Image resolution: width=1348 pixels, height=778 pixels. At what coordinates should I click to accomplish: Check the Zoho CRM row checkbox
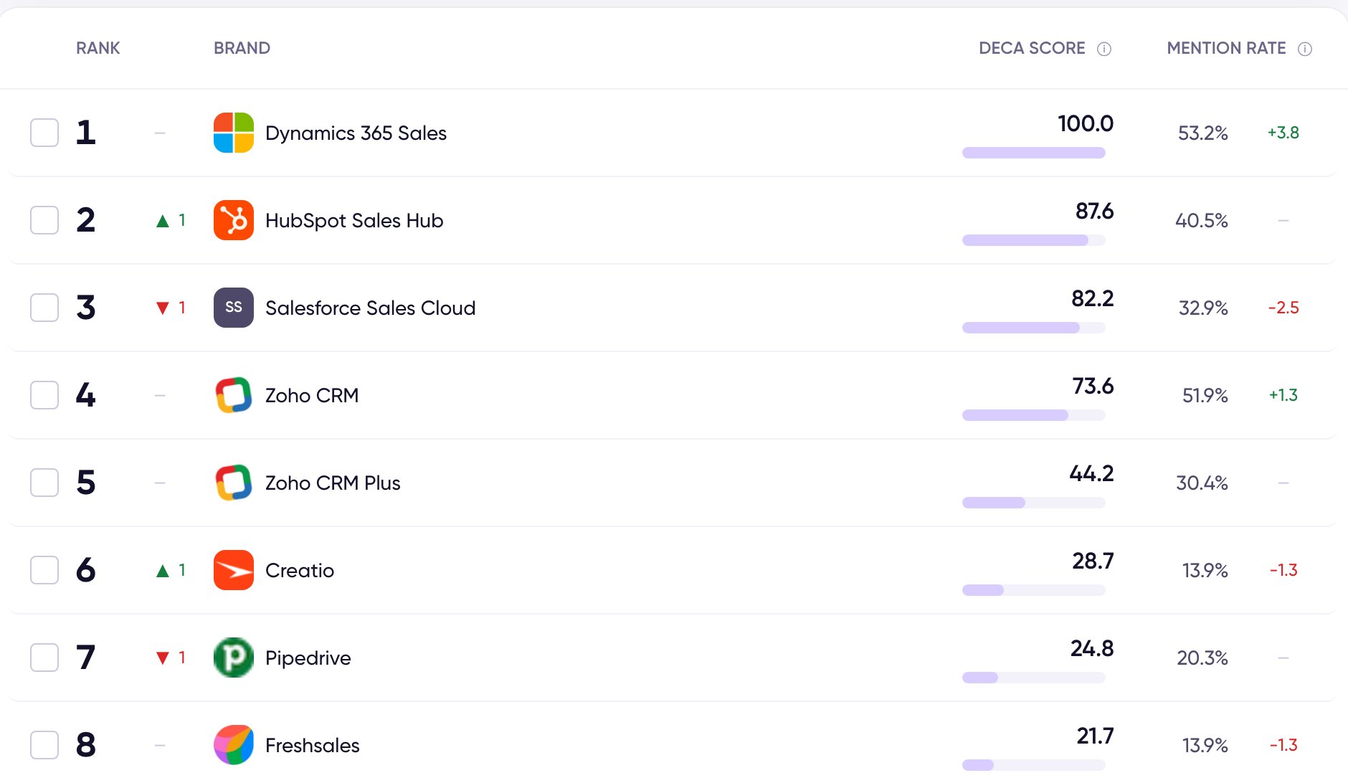click(44, 395)
